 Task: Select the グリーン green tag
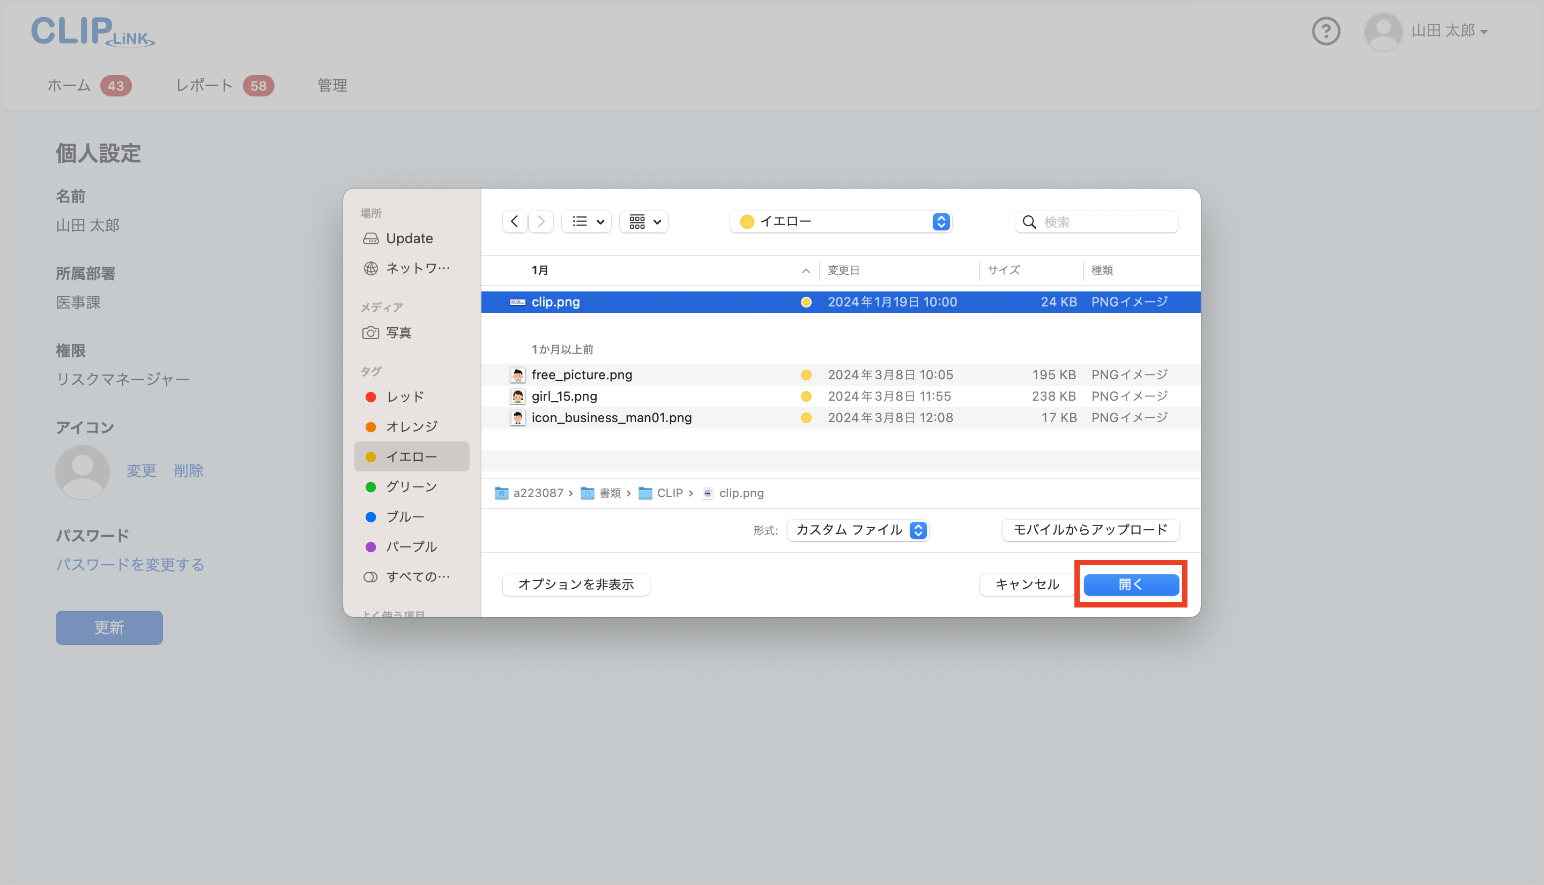pyautogui.click(x=411, y=487)
